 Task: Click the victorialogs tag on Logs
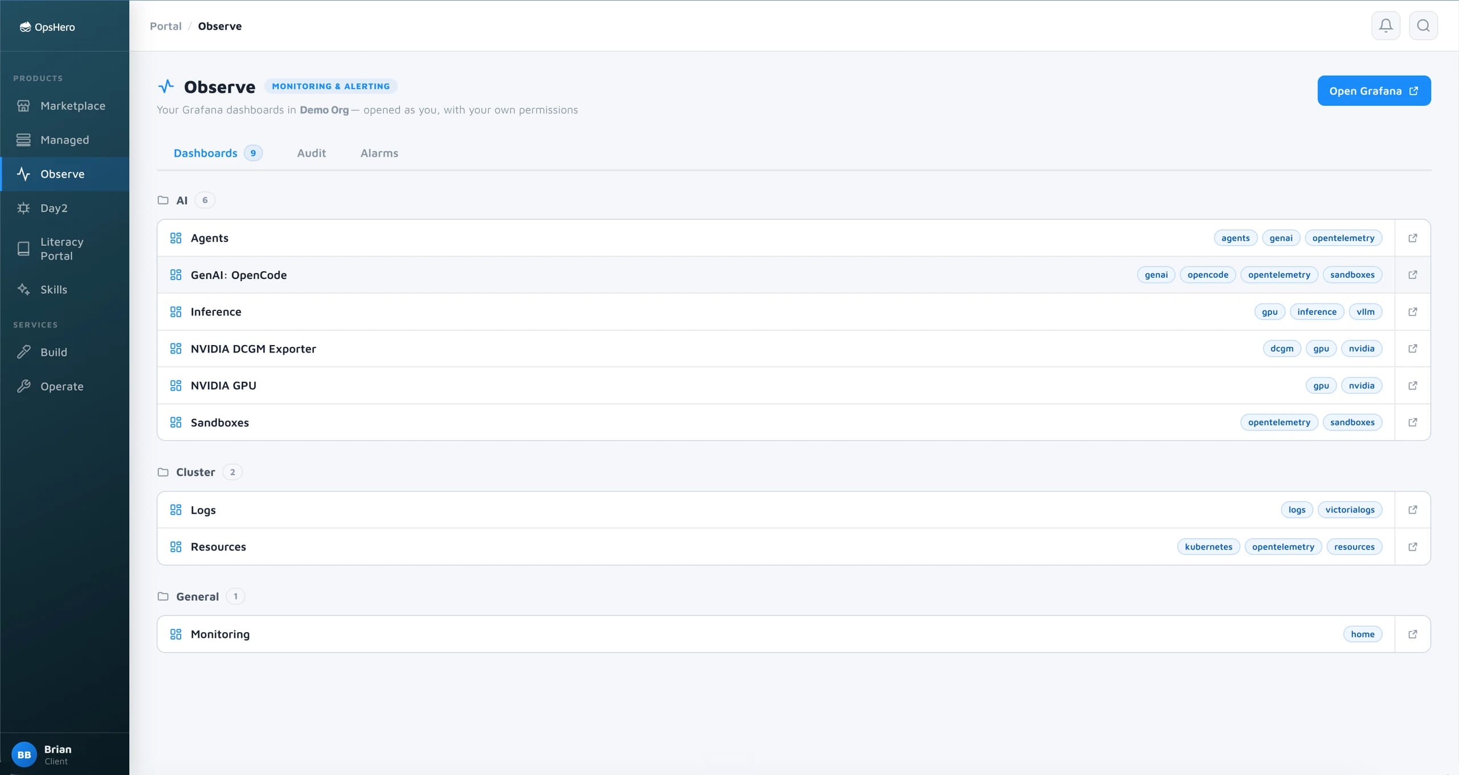tap(1350, 510)
